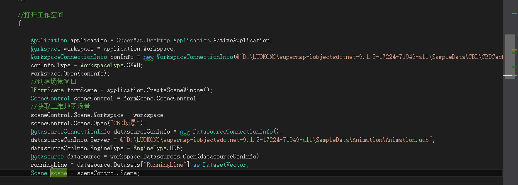Click "DatasourceConnectionInfo" type at the line start
The image size is (518, 185).
(70, 131)
